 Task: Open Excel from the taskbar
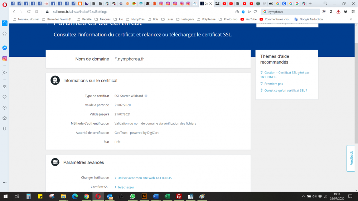[167, 196]
